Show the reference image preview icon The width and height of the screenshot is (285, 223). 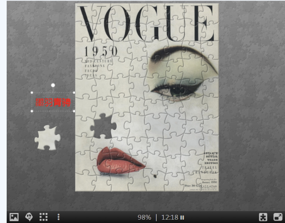point(14,217)
